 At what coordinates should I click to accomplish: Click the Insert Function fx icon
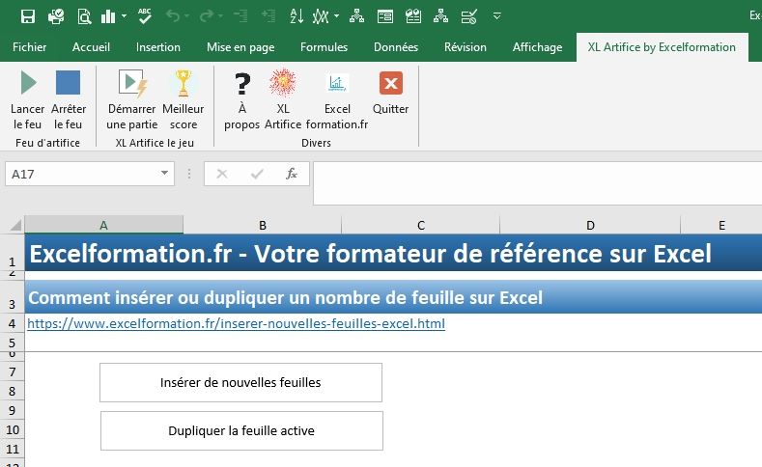tap(291, 174)
